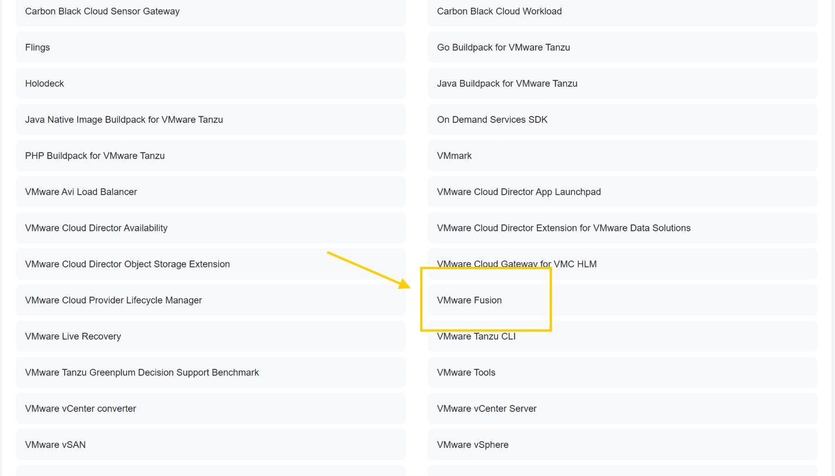
Task: Open VMware Cloud Gateway for VMC HLM
Action: pyautogui.click(x=623, y=264)
